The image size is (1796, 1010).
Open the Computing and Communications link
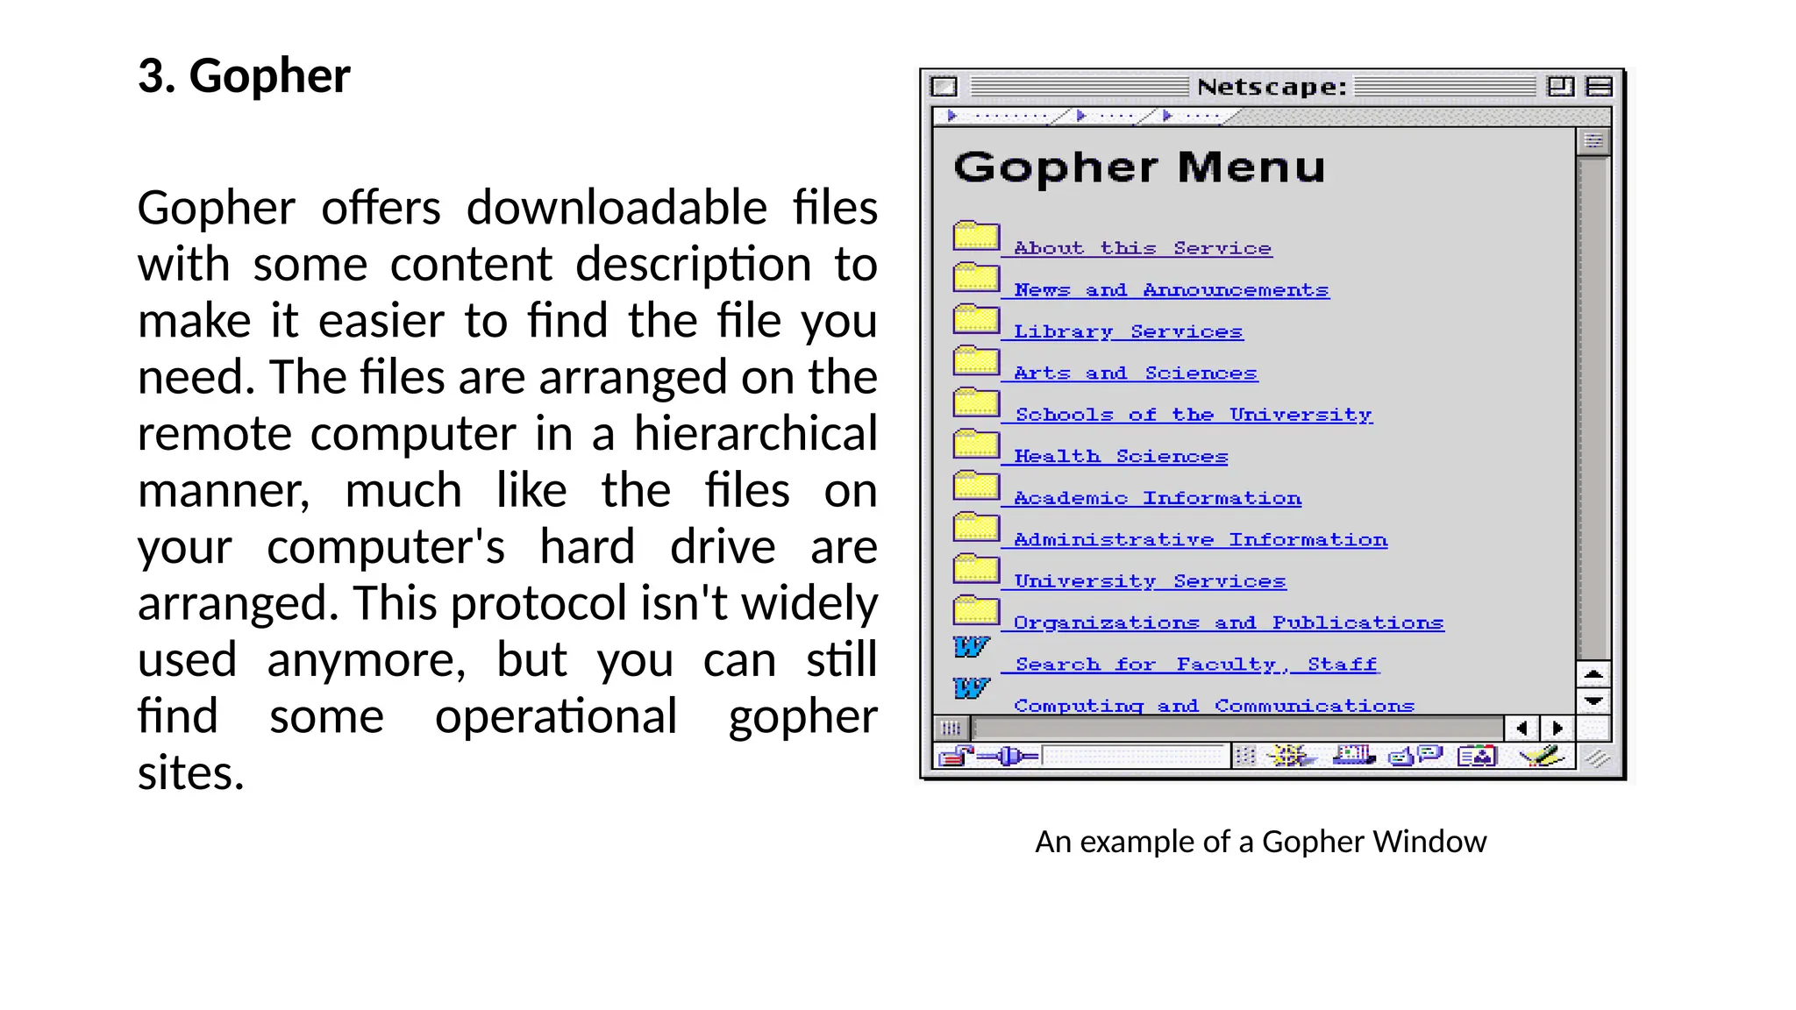tap(1215, 706)
